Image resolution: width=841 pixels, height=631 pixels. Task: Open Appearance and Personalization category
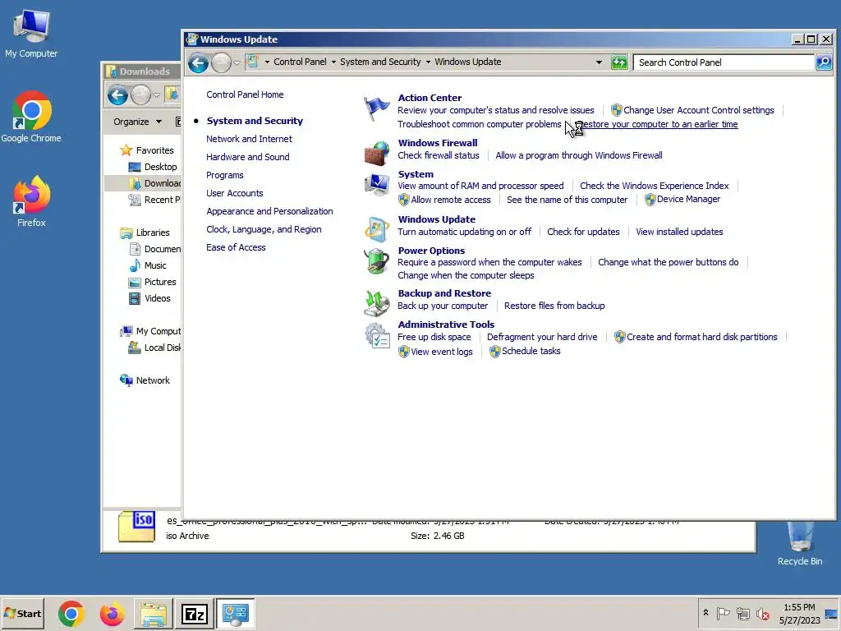(269, 211)
